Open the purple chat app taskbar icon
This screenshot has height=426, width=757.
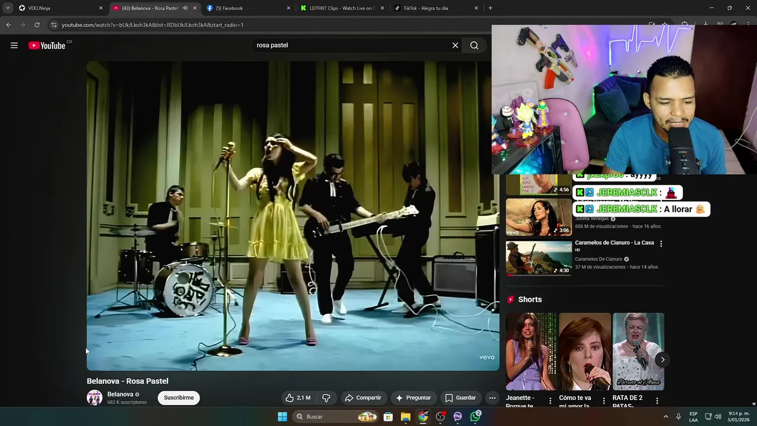[458, 417]
